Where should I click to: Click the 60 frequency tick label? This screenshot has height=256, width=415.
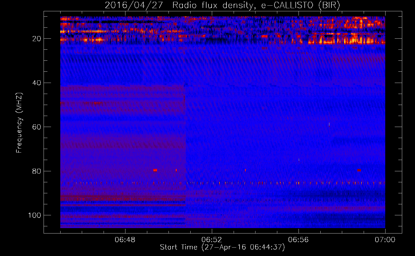(x=37, y=127)
